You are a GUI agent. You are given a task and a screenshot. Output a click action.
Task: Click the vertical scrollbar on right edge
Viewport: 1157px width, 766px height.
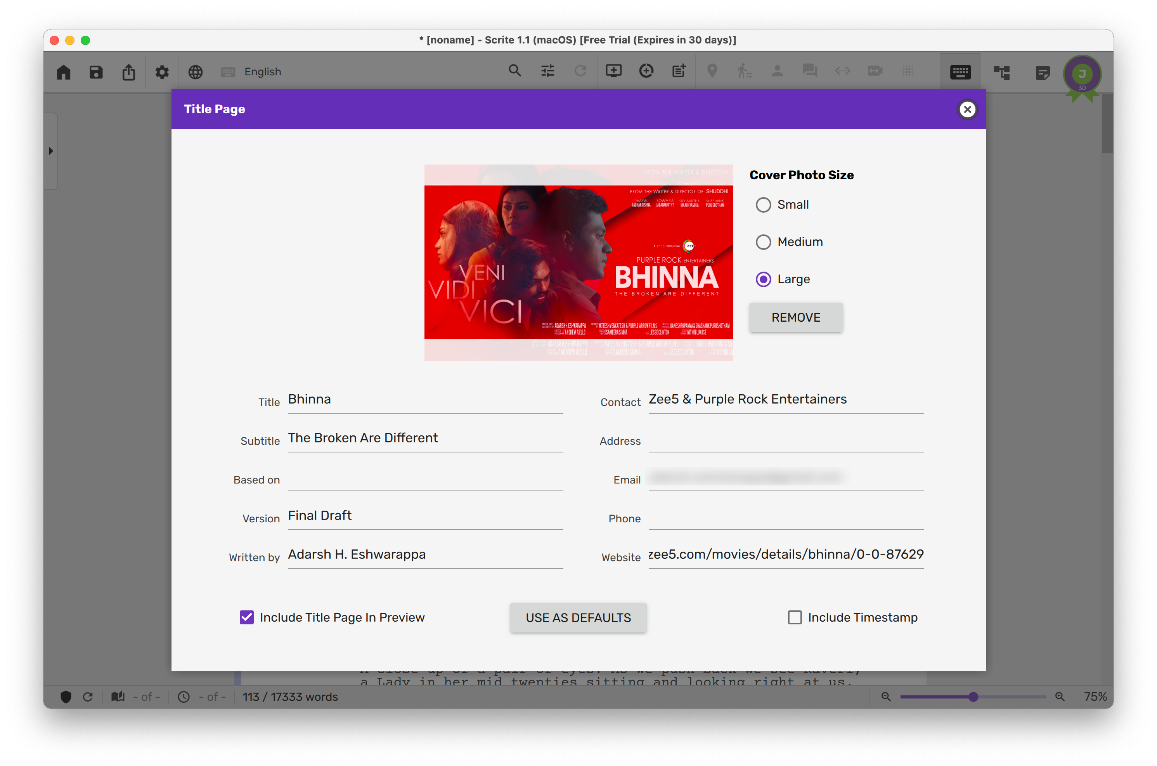(x=1107, y=124)
